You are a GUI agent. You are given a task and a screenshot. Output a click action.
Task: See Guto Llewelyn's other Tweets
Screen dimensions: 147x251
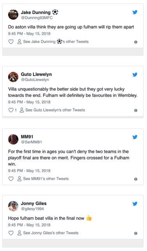click(x=52, y=110)
